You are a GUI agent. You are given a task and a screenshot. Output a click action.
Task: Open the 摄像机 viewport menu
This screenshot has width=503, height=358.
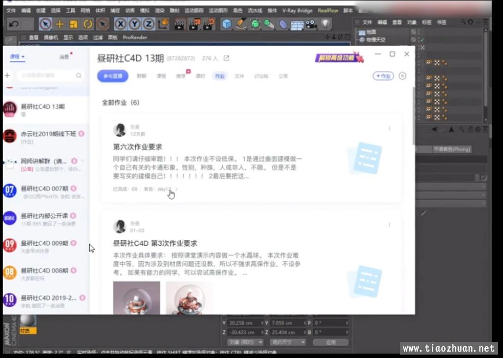[51, 37]
